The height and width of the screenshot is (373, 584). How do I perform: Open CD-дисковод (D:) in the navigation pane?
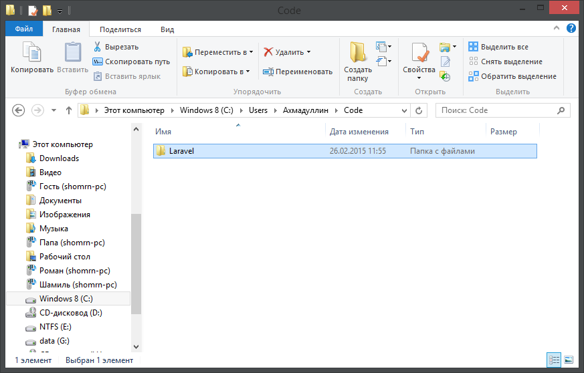(71, 313)
